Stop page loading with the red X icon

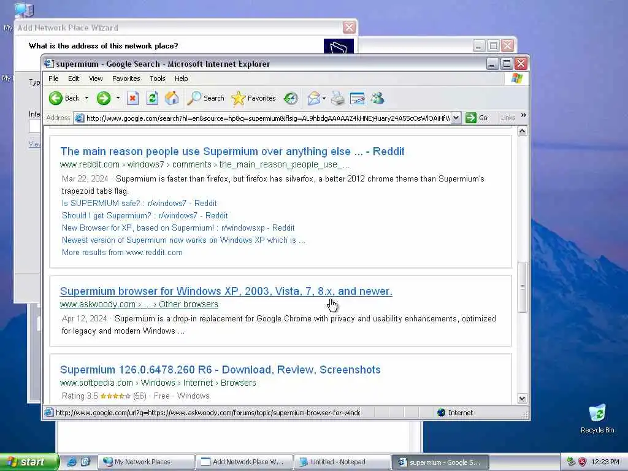coord(132,98)
